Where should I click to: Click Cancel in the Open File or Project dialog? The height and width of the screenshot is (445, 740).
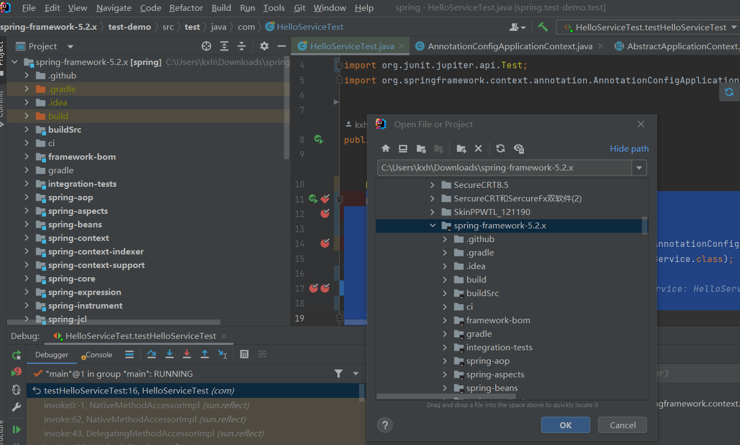point(622,425)
